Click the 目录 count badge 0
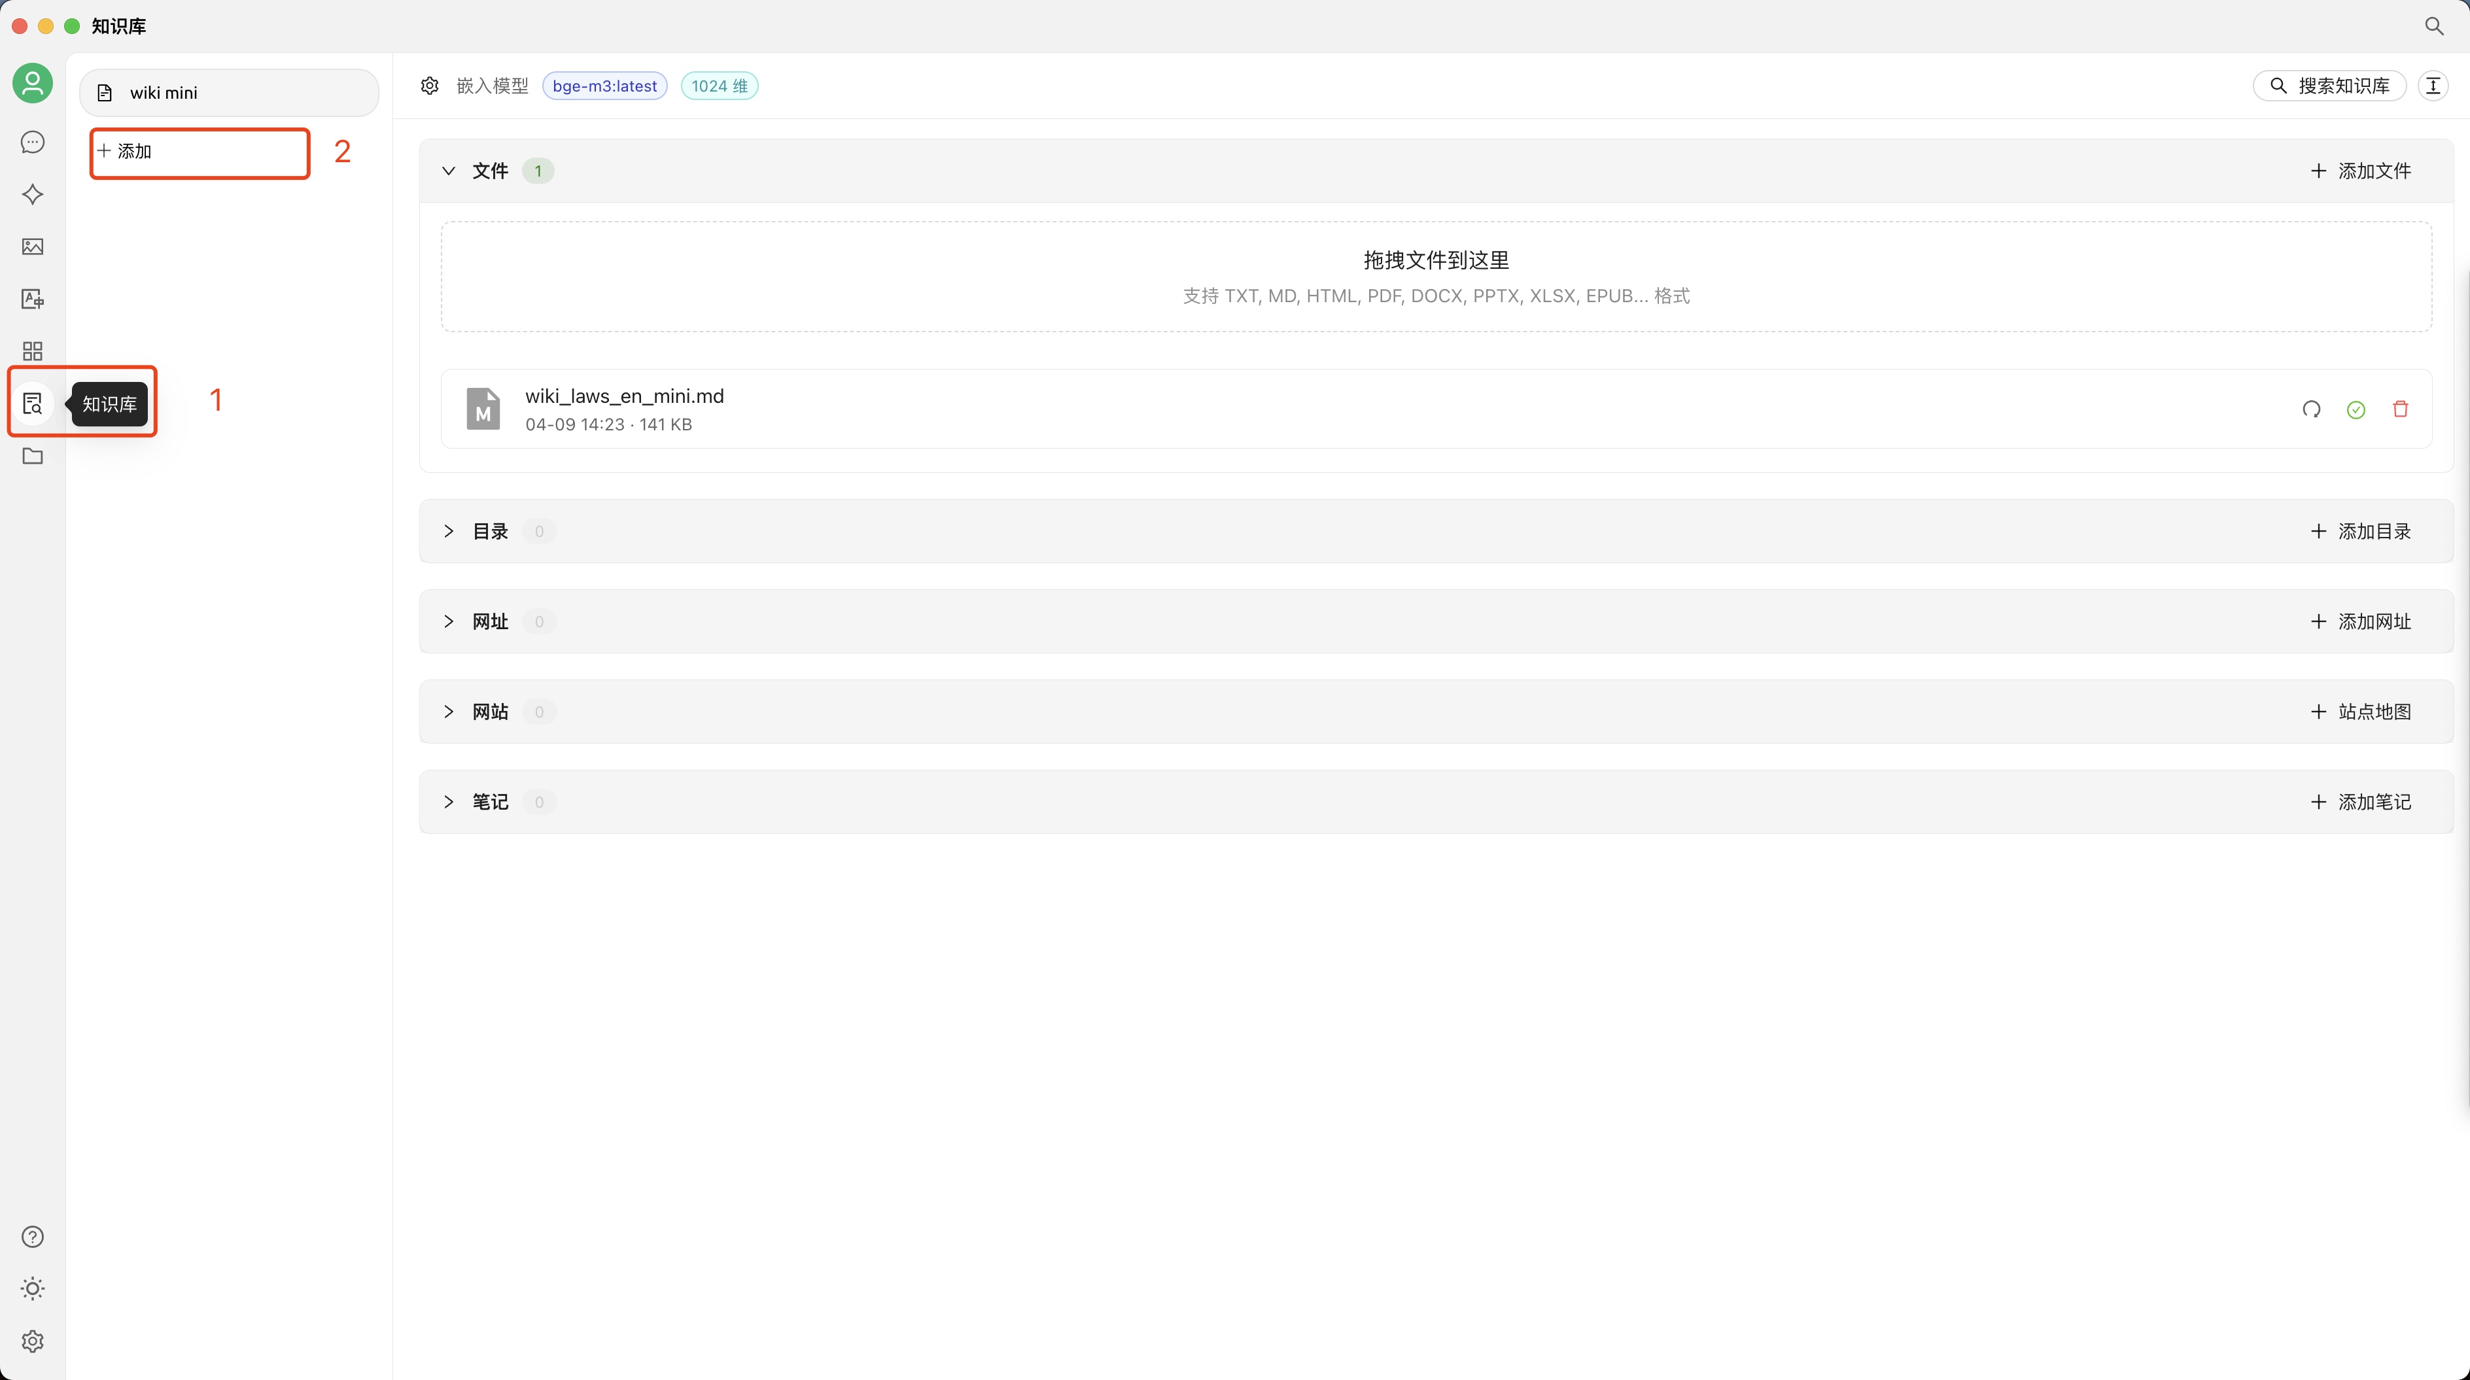This screenshot has width=2470, height=1380. 539,531
